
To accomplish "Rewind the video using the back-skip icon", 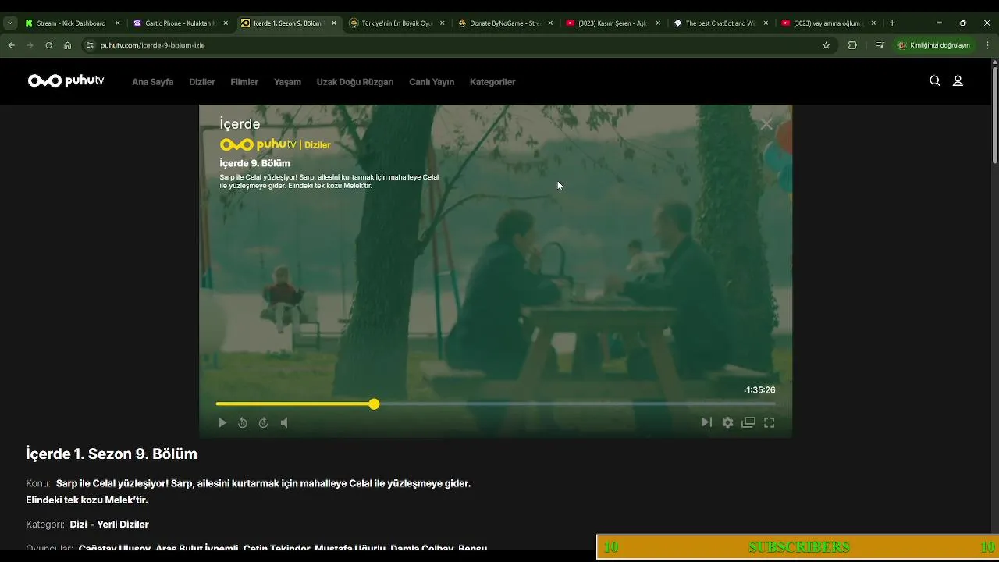I will tap(243, 422).
